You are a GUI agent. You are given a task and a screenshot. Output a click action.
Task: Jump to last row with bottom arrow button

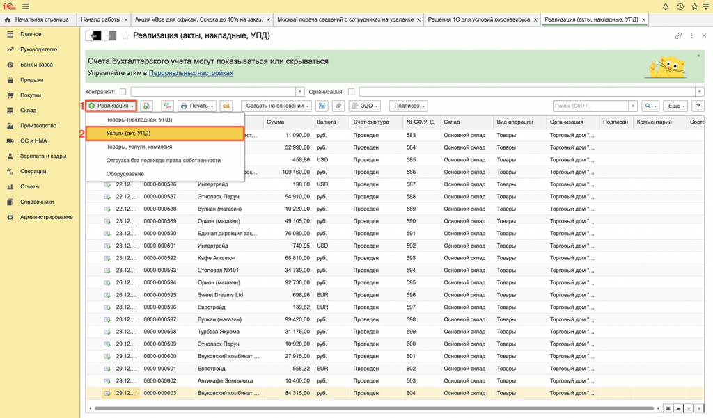point(699,408)
